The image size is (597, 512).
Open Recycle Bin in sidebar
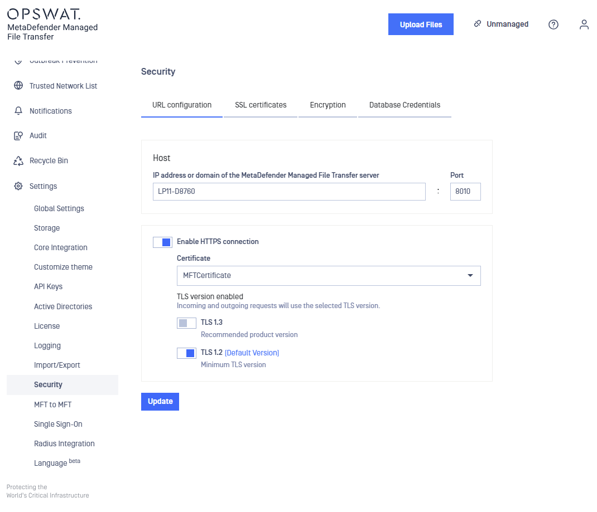[x=49, y=161]
